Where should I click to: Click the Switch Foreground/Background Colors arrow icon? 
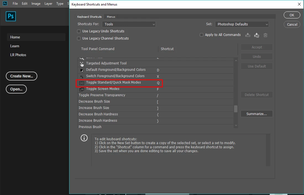[x=82, y=76]
